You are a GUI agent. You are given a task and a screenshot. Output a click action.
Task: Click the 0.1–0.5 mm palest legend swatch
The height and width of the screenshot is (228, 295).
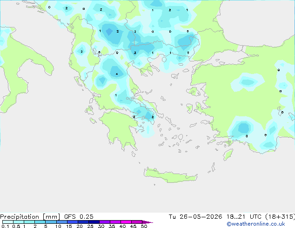click(8, 222)
